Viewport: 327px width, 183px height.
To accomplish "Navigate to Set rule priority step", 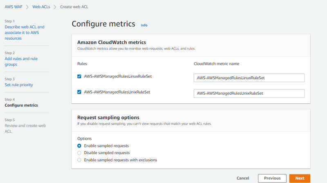I will click(x=19, y=85).
